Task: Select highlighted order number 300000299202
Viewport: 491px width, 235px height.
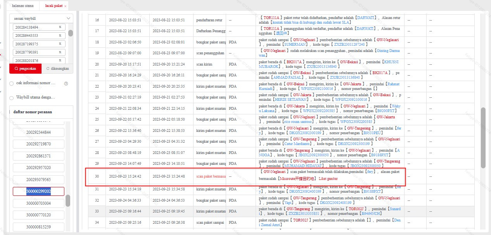Action: pos(38,192)
